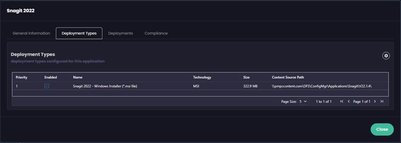The height and width of the screenshot is (143, 401).
Task: Sort by the Enabled column header
Action: [51, 77]
